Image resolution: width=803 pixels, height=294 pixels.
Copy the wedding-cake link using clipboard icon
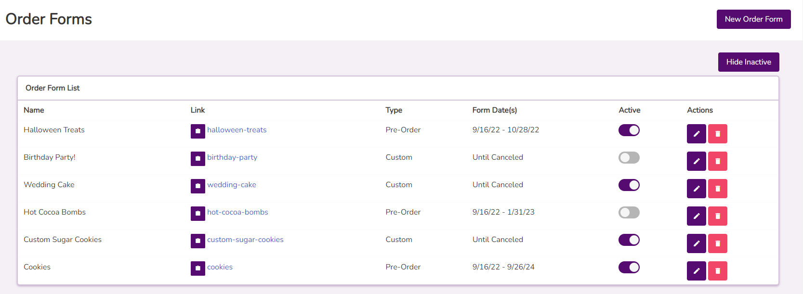click(x=197, y=186)
